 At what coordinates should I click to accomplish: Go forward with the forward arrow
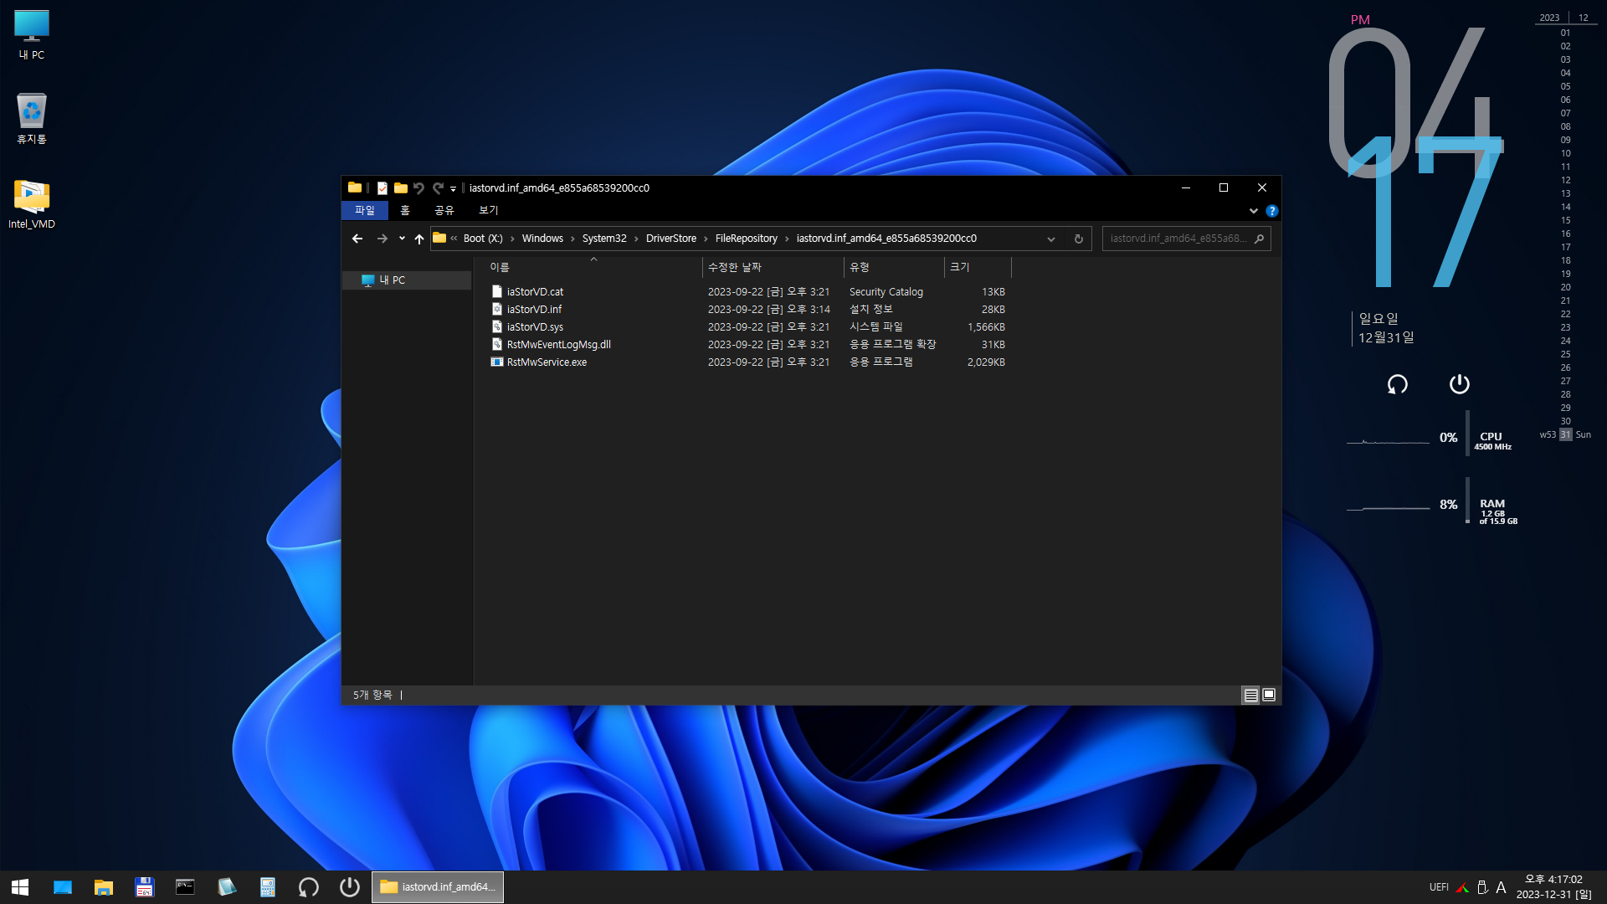(x=382, y=239)
